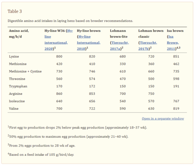Image resolution: width=195 pixels, height=167 pixels.
Task: Click the Arginine value 860 for Hy-line W36
Action: pyautogui.click(x=59, y=94)
